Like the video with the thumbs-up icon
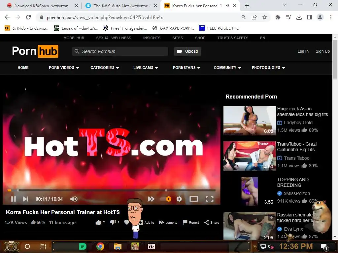The height and width of the screenshot is (253, 338). (x=98, y=222)
